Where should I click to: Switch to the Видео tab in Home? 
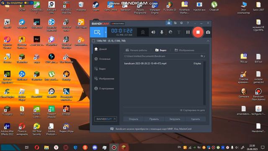(x=161, y=50)
